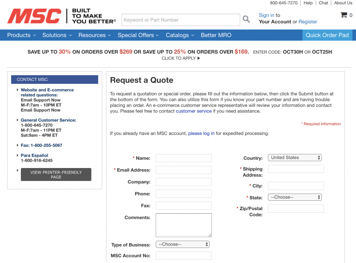The image size is (356, 263).
Task: Click the search magnifier icon
Action: (246, 19)
